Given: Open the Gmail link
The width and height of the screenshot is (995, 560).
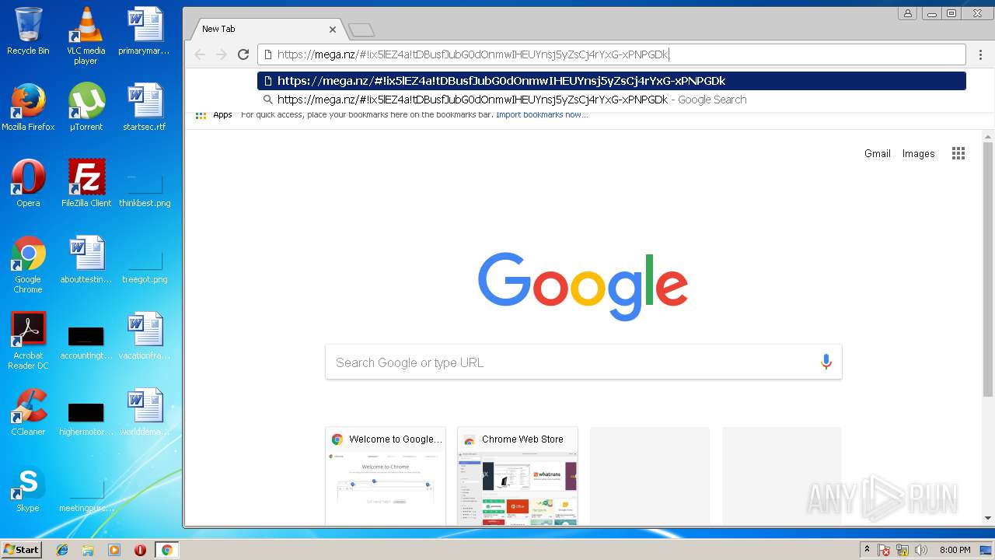Looking at the screenshot, I should coord(878,153).
